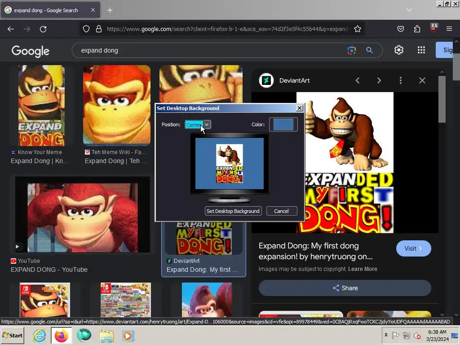Show hidden tray icons arrow
460x345 pixels.
click(x=386, y=335)
